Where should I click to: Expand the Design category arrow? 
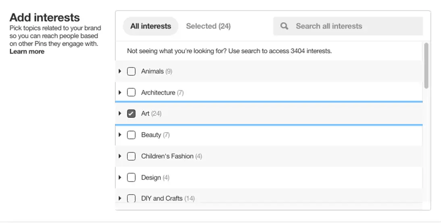(x=120, y=178)
